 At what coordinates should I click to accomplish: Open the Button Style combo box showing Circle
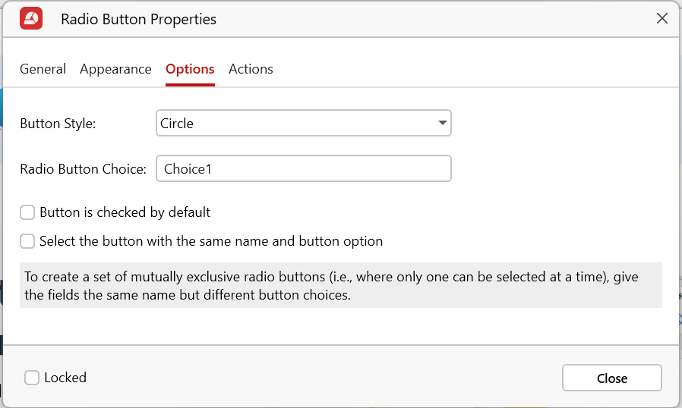coord(296,124)
